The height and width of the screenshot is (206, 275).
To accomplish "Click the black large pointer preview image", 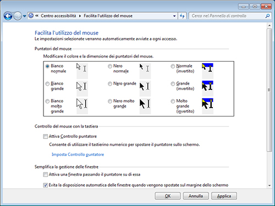I will point(145,88).
